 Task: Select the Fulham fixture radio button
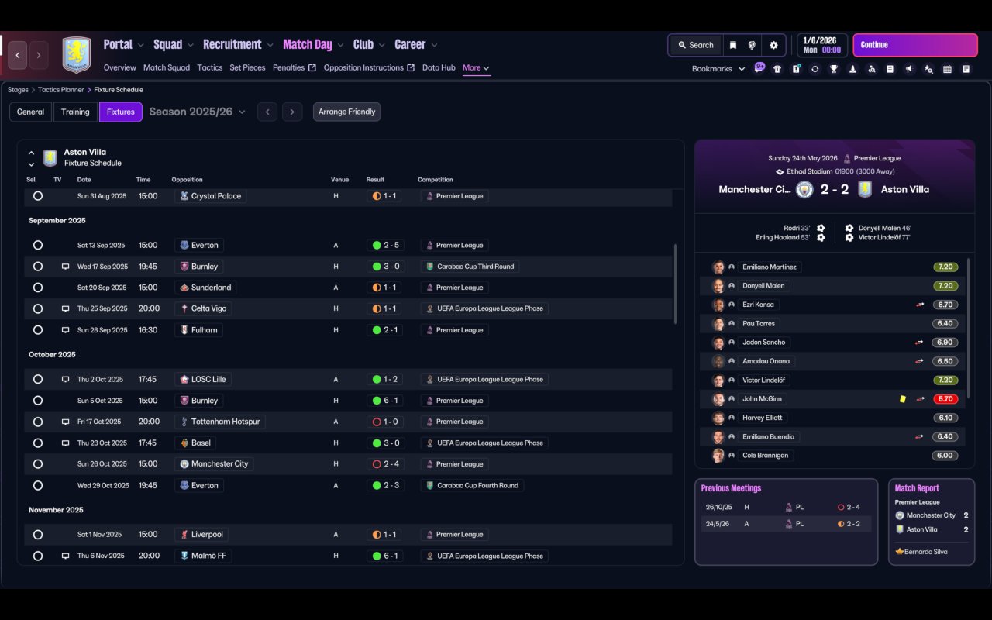coord(37,330)
